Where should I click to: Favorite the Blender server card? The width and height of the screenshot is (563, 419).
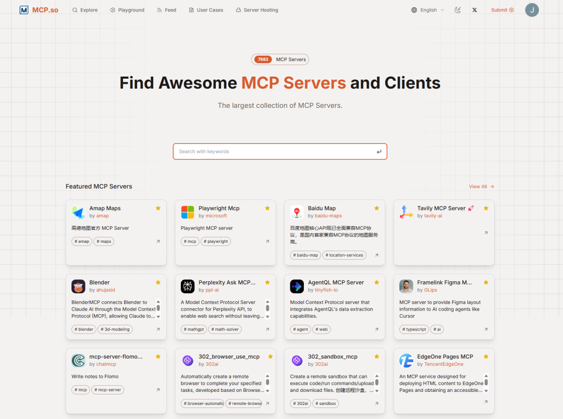[158, 281]
